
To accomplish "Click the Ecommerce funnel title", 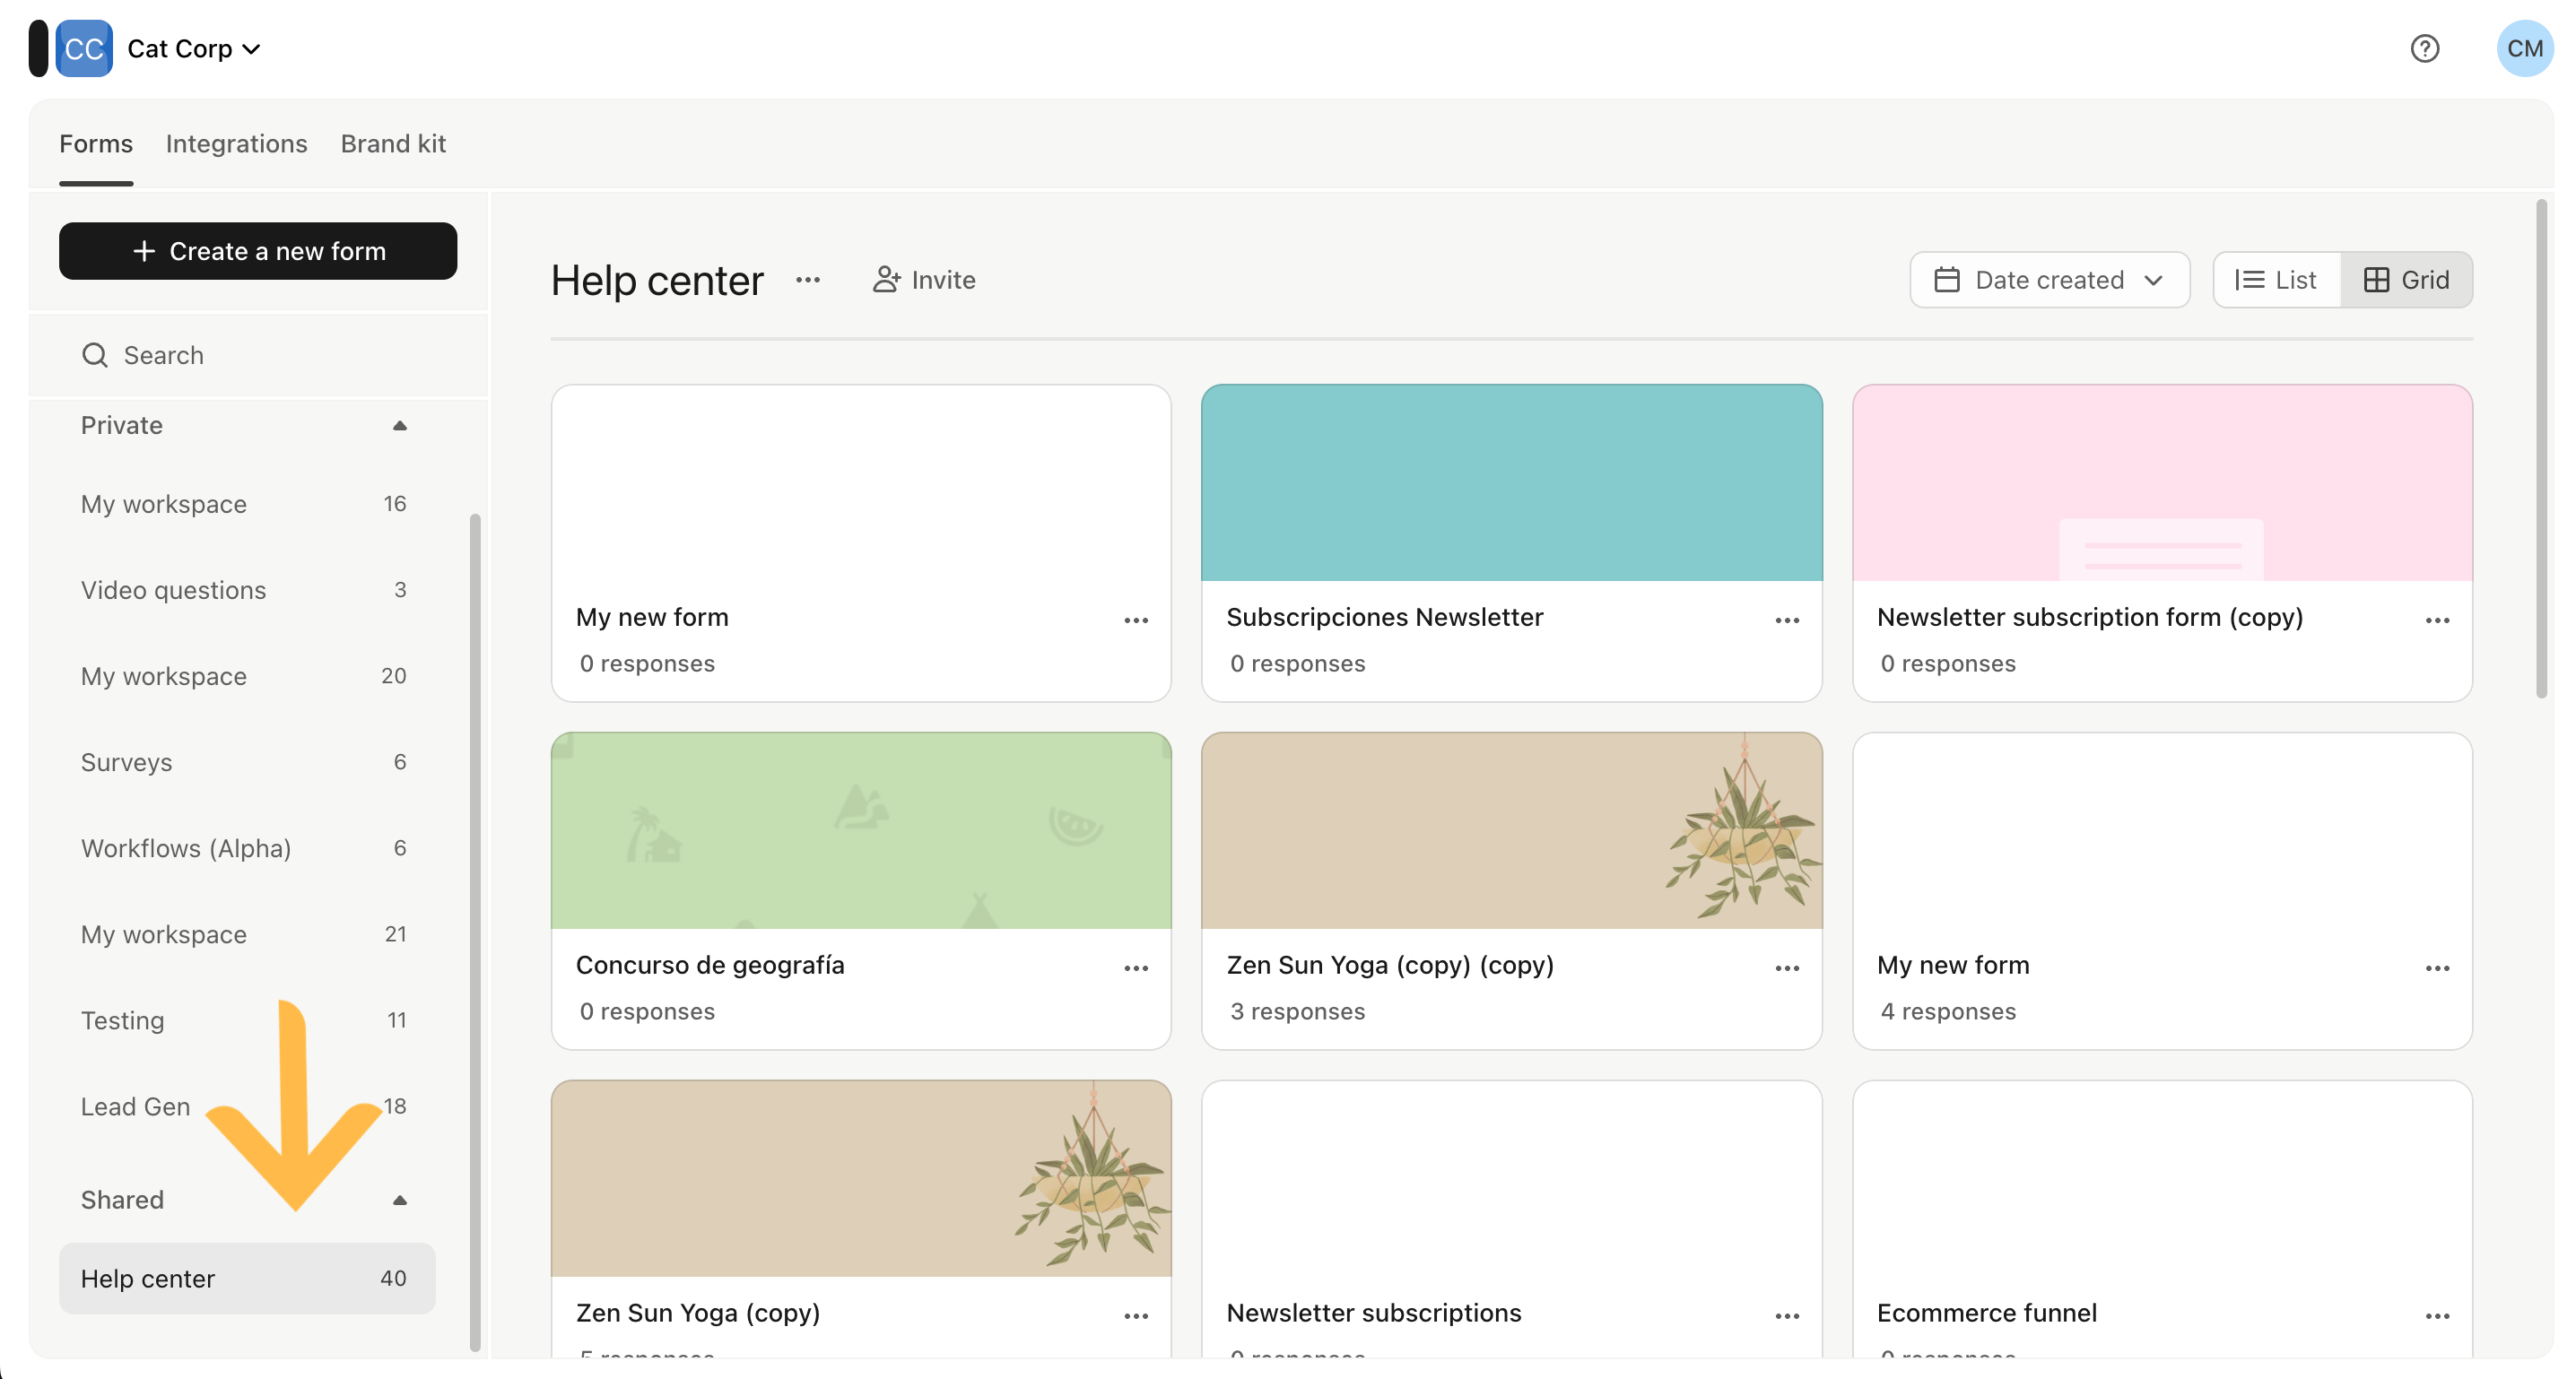I will (1986, 1313).
